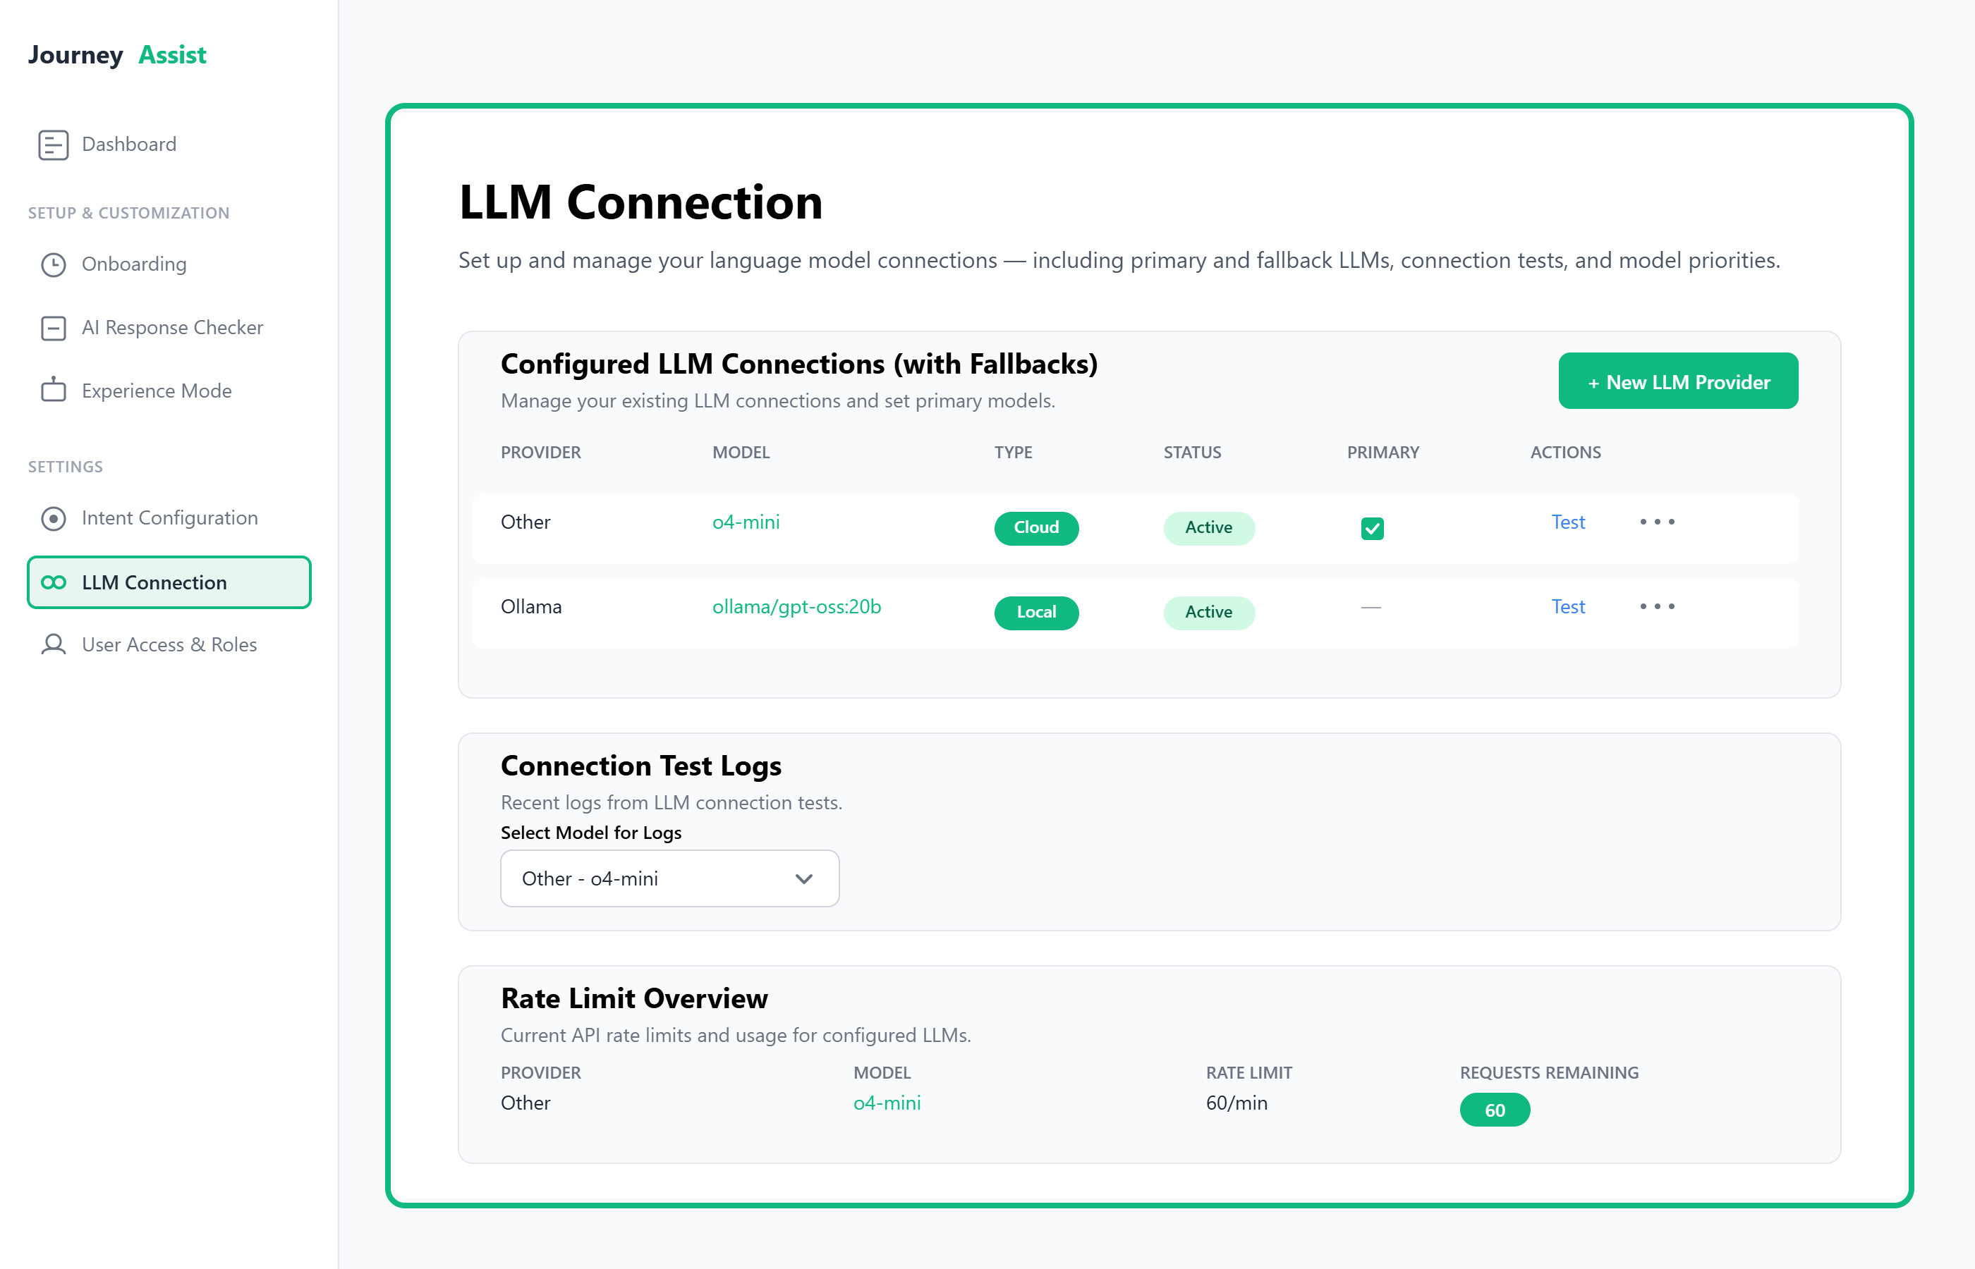The image size is (1975, 1269).
Task: Click the Experience Mode icon
Action: tap(53, 390)
